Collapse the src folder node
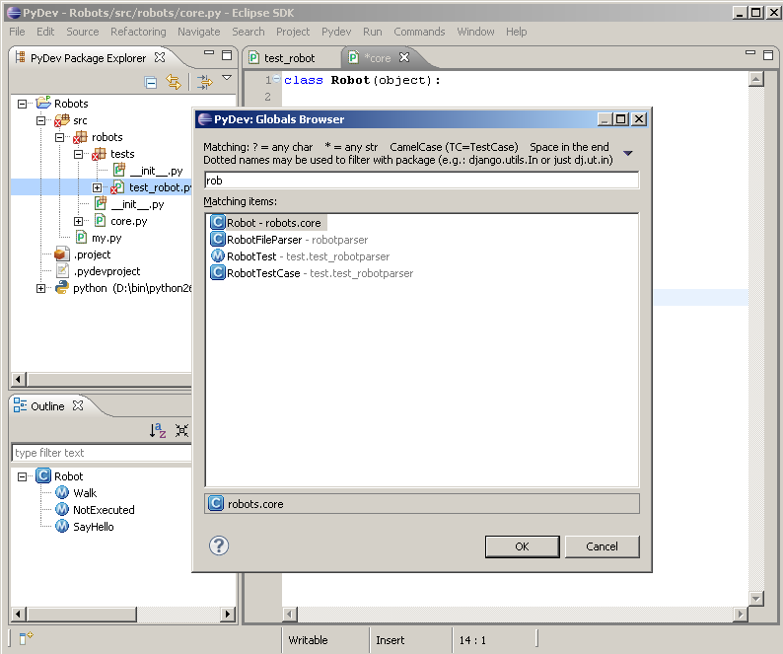The image size is (783, 654). pos(41,120)
